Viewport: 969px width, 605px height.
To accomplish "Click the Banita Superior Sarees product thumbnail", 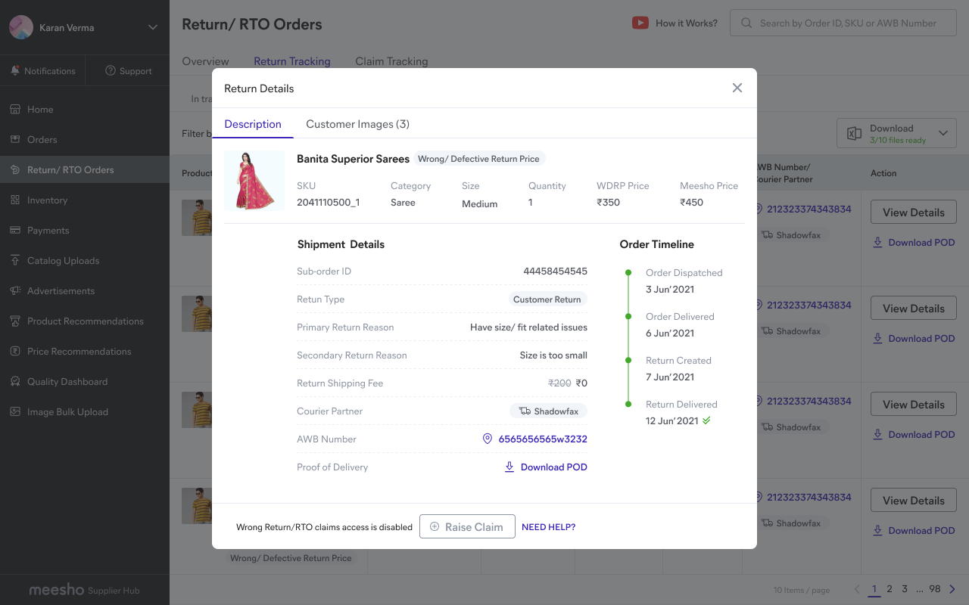I will pos(254,181).
